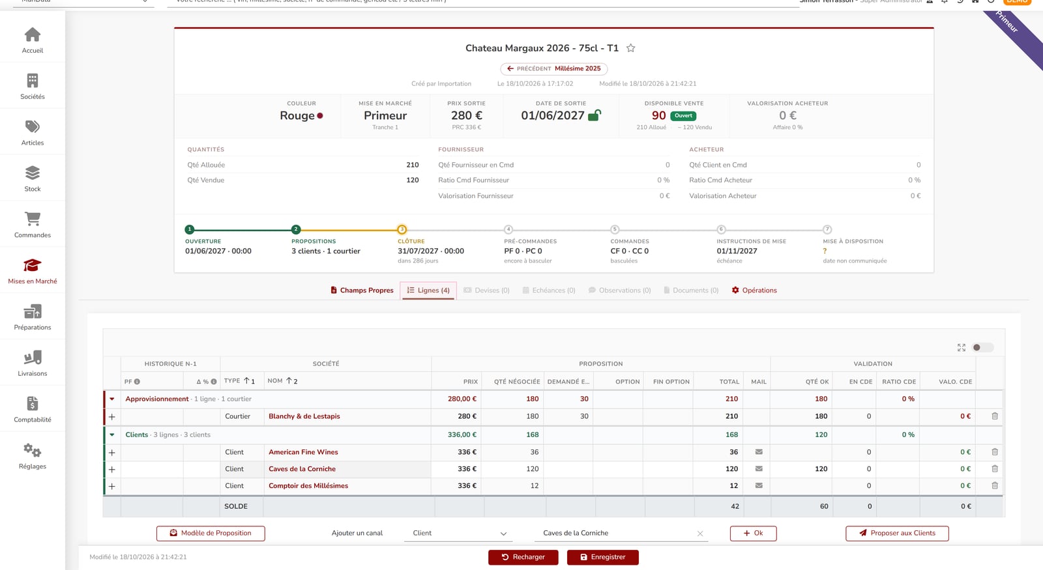This screenshot has width=1043, height=570.
Task: Open the Comptabilité section
Action: pos(33,410)
